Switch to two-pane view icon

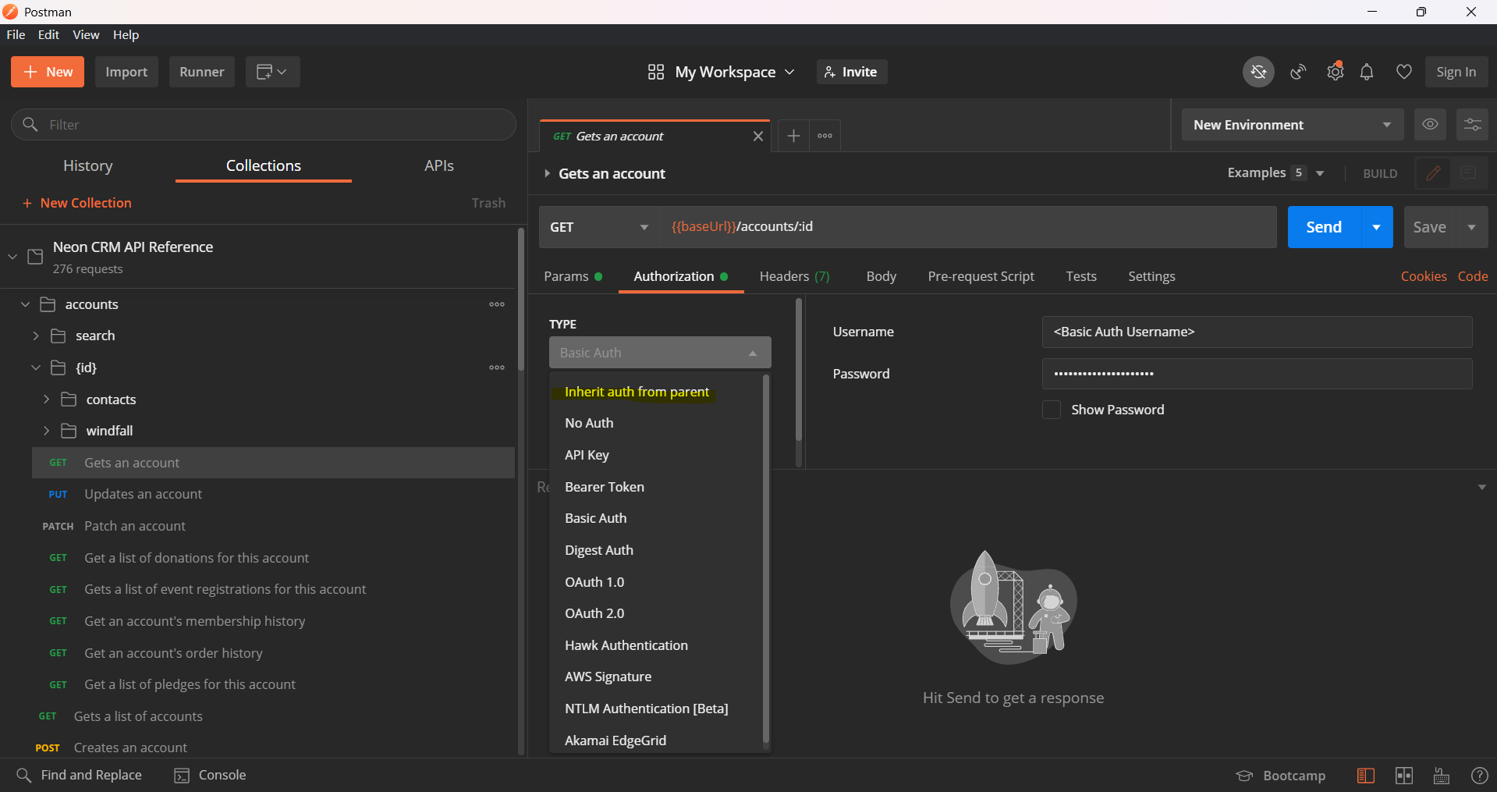pyautogui.click(x=1404, y=776)
